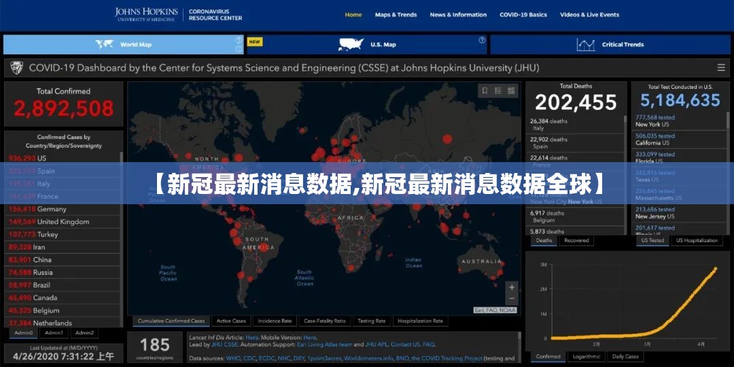Open the hamburger menu in dashboard title bar
This screenshot has width=734, height=367.
[x=721, y=68]
